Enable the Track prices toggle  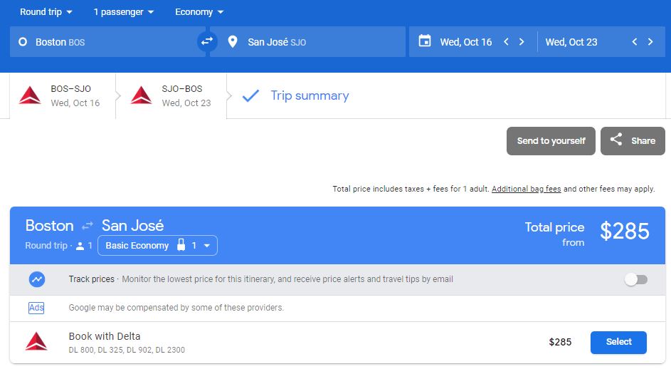pos(635,279)
